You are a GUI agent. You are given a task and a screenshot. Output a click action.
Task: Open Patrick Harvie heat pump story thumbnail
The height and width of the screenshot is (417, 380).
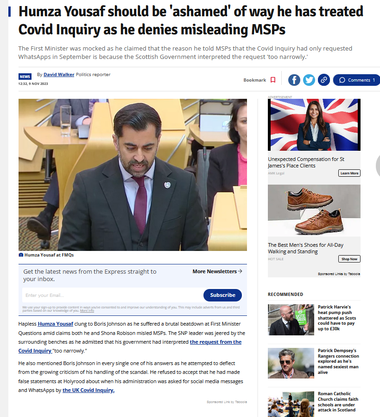[x=291, y=320]
